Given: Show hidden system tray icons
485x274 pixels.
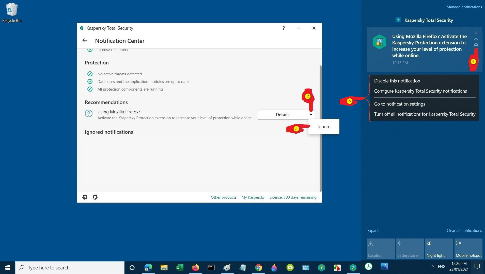Looking at the screenshot, I should (432, 266).
